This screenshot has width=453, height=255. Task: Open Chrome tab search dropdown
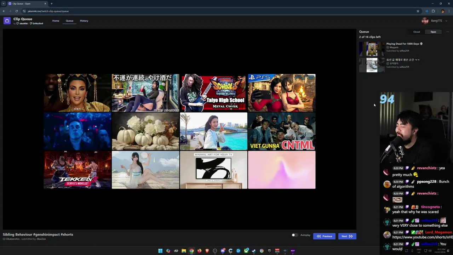(3, 4)
